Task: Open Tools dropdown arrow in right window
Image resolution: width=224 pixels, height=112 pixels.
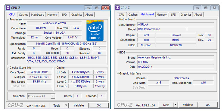Action: pos(176,105)
